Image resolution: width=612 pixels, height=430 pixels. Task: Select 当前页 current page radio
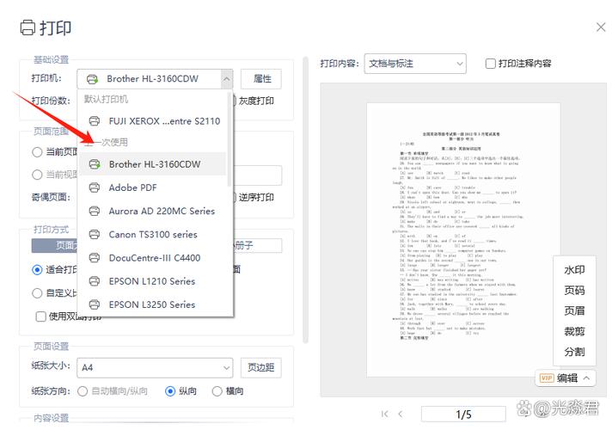point(37,152)
